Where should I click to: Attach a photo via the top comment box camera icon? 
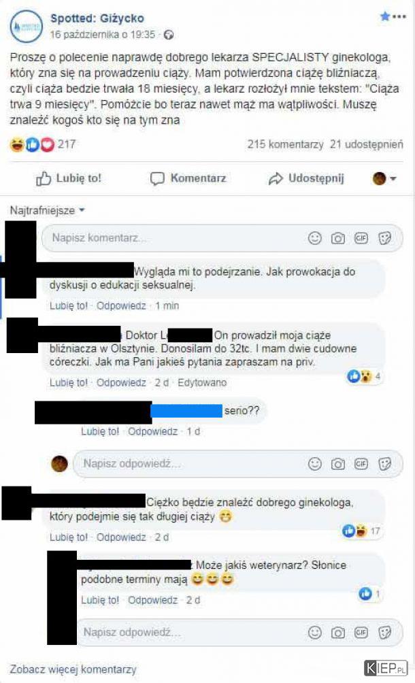point(338,238)
